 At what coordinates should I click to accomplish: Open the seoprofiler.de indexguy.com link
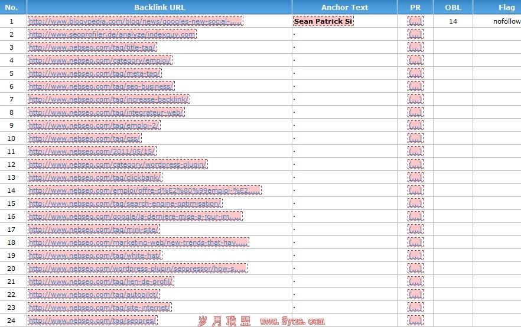(x=112, y=34)
